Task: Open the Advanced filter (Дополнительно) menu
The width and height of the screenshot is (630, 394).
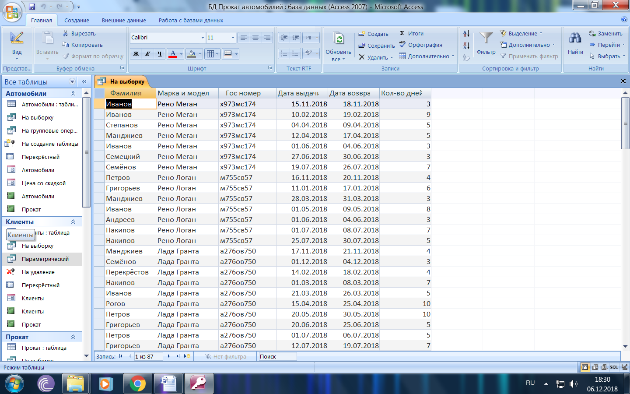Action: (x=527, y=45)
